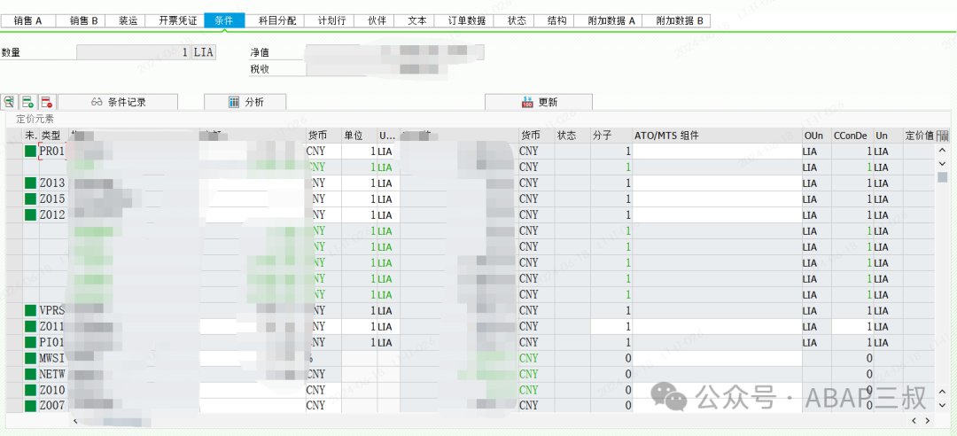957x436 pixels.
Task: Click scroll-left arrow at bottom right
Action: coord(914,421)
